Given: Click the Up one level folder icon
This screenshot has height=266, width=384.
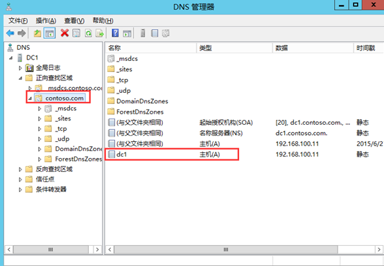Looking at the screenshot, I should (37, 33).
